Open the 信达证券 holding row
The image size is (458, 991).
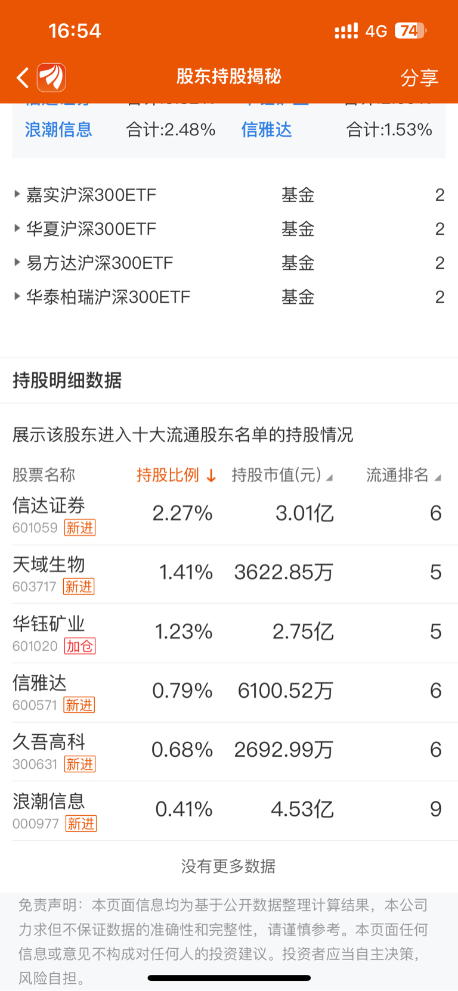pos(229,515)
